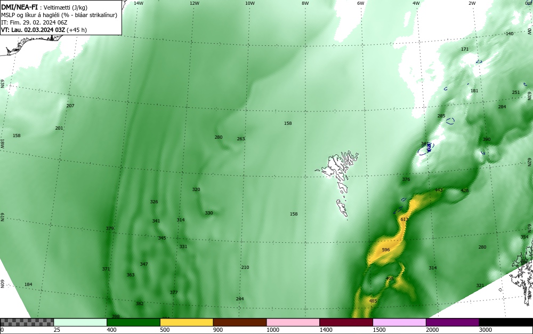Image resolution: width=533 pixels, height=334 pixels.
Task: Click the purple 2000–3000 legend swatch
Action: [x=453, y=322]
